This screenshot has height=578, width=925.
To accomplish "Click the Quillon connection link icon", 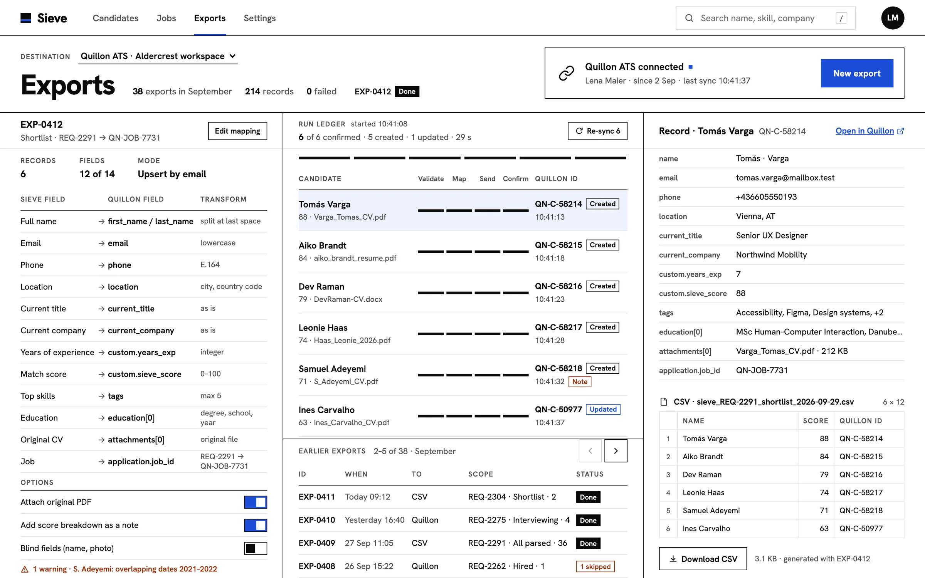I will click(x=566, y=73).
